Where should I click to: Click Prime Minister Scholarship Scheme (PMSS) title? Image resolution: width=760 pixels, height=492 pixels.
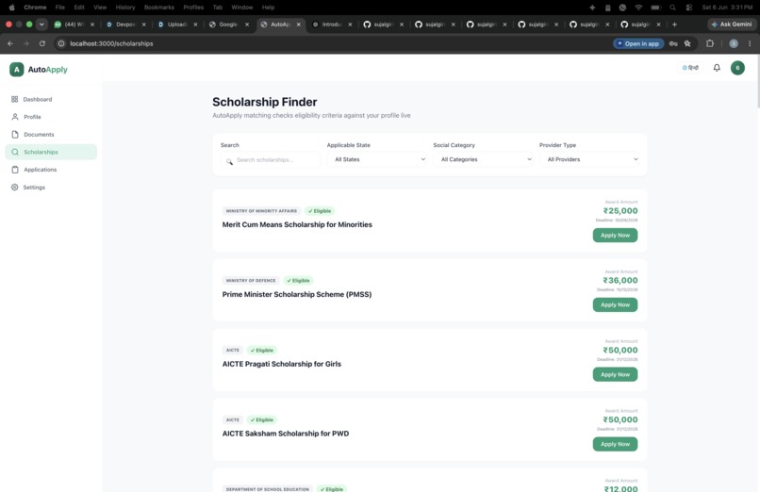pyautogui.click(x=297, y=294)
